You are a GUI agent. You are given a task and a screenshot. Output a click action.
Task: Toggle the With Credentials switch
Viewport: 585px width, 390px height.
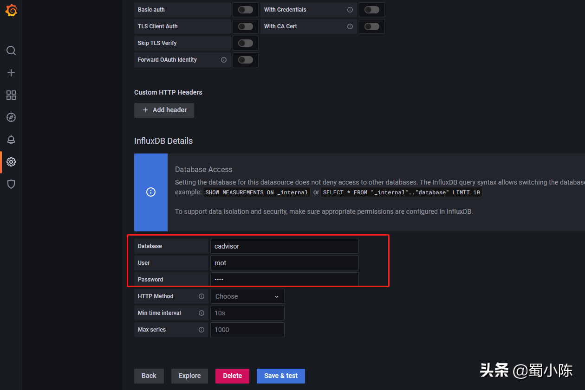(372, 10)
